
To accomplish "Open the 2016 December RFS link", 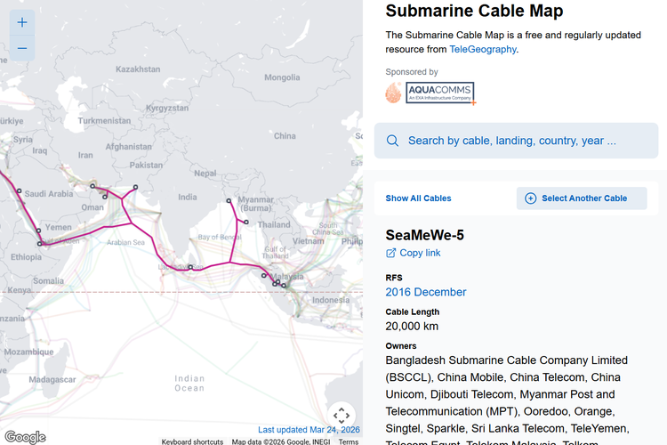I will pyautogui.click(x=426, y=292).
